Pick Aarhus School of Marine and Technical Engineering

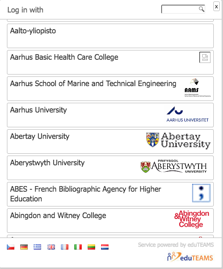pyautogui.click(x=110, y=89)
